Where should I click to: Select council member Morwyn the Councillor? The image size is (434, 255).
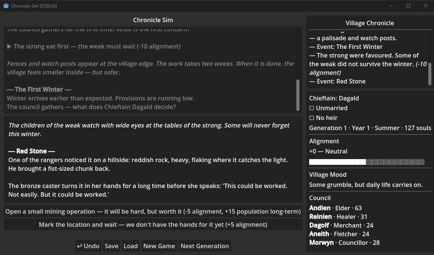(344, 243)
